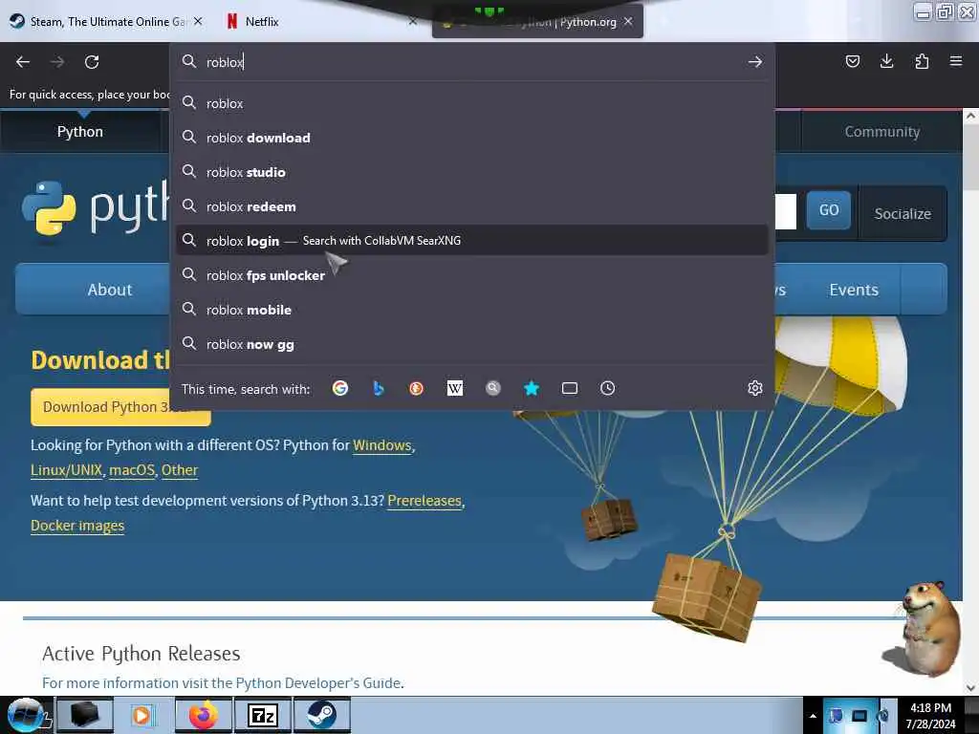Reload the current page

pyautogui.click(x=92, y=62)
